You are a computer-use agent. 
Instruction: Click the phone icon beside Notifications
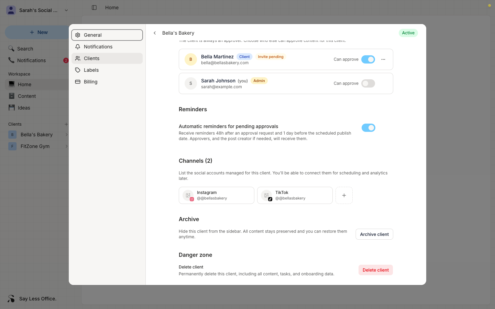coord(11,60)
